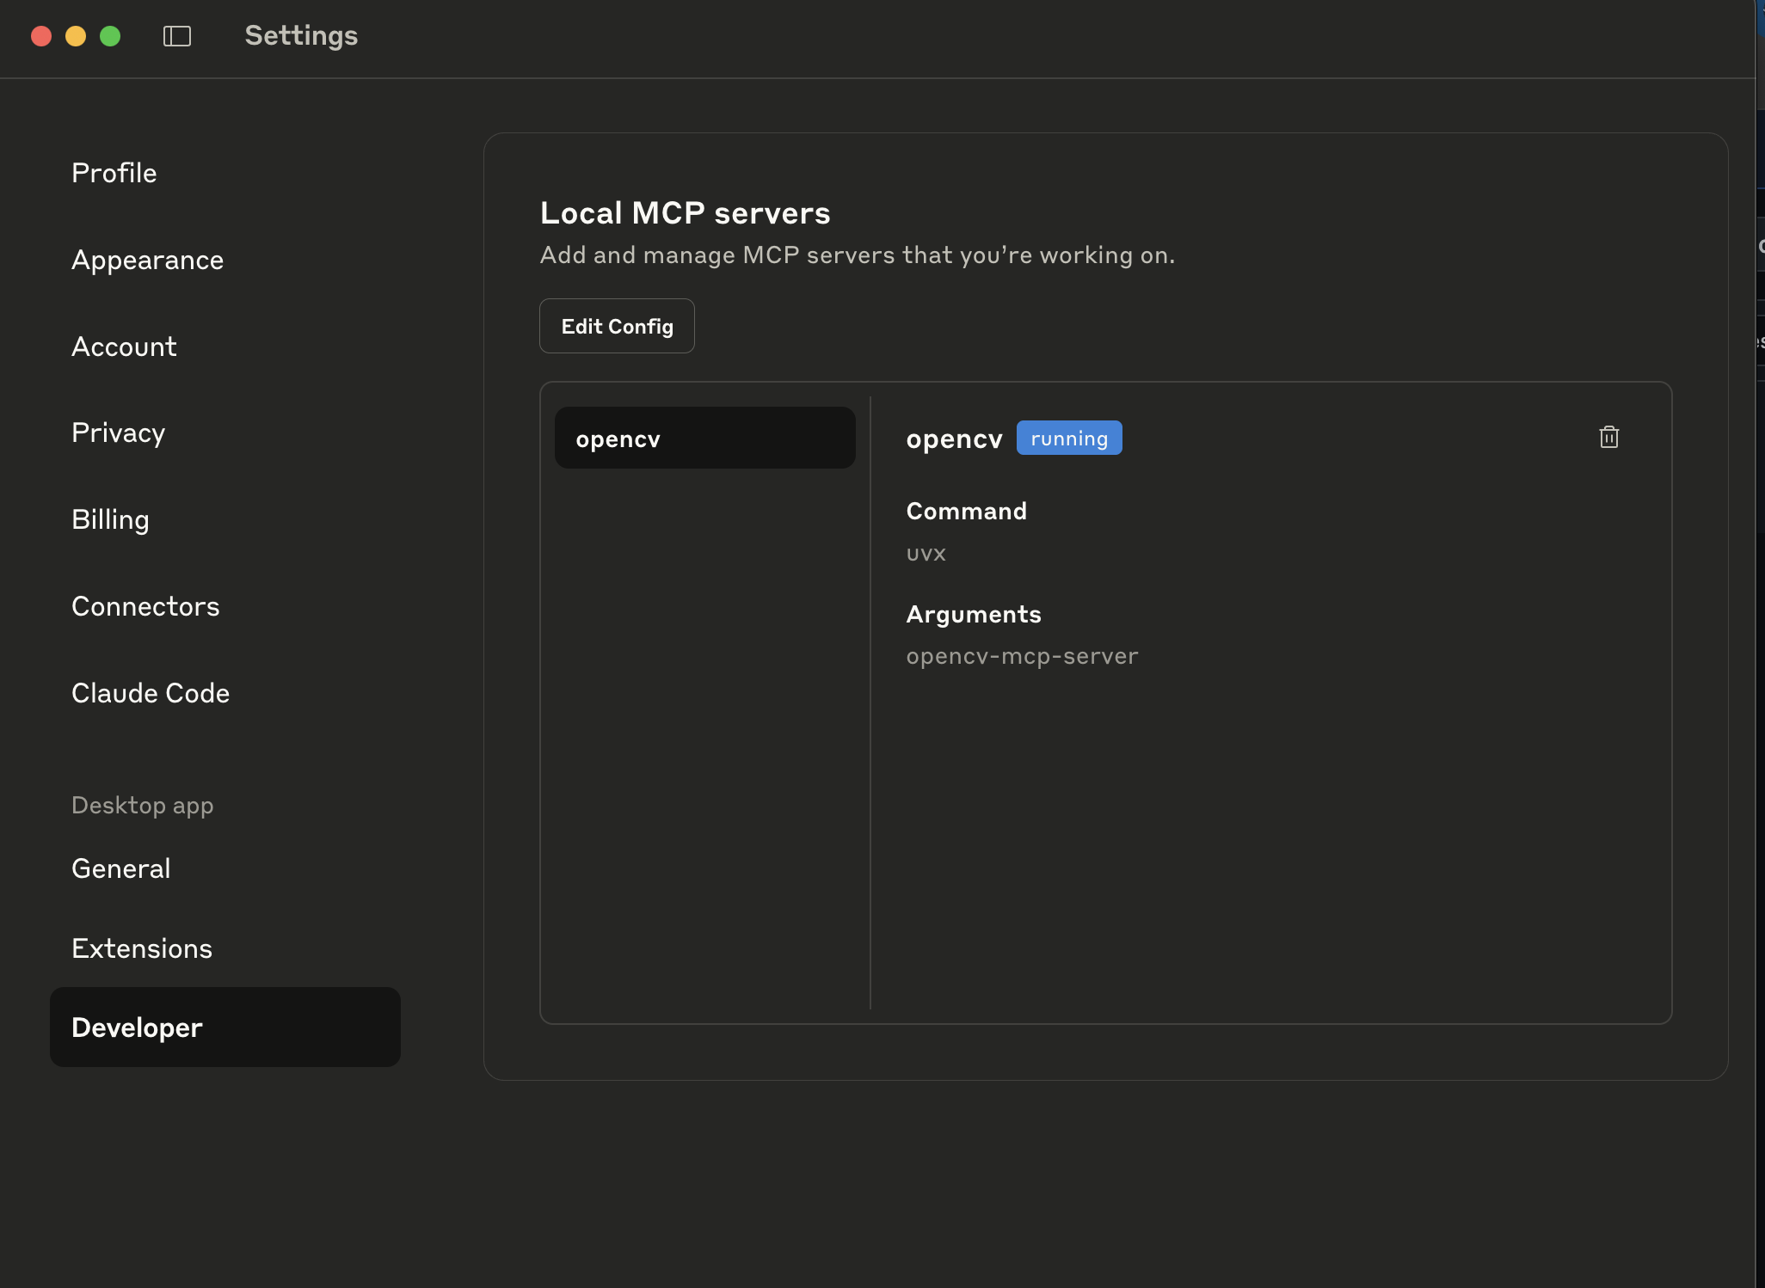Viewport: 1765px width, 1288px height.
Task: Click the Local MCP servers heading
Action: point(685,212)
